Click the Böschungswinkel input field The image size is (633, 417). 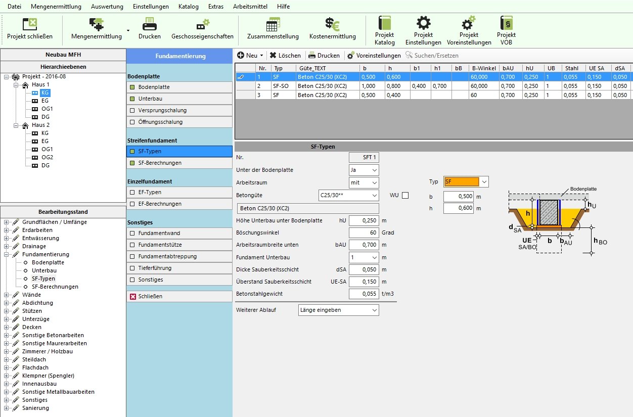[x=364, y=233]
